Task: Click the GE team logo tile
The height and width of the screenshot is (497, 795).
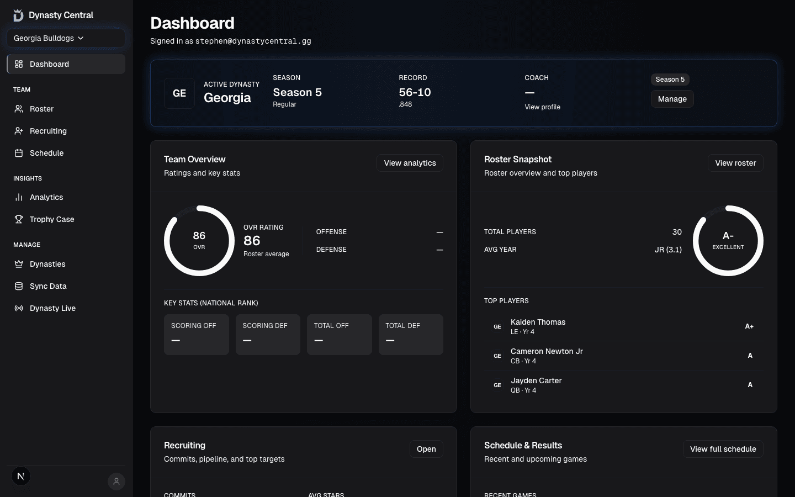Action: tap(179, 93)
